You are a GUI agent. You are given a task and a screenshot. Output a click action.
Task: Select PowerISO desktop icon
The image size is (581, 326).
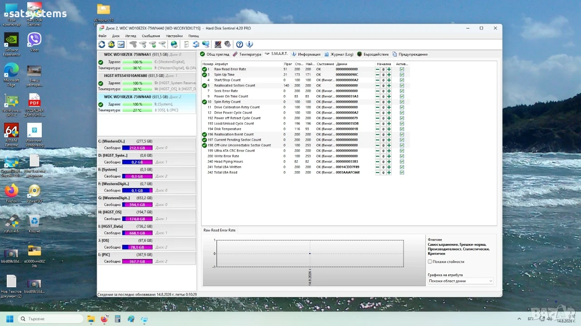(34, 194)
